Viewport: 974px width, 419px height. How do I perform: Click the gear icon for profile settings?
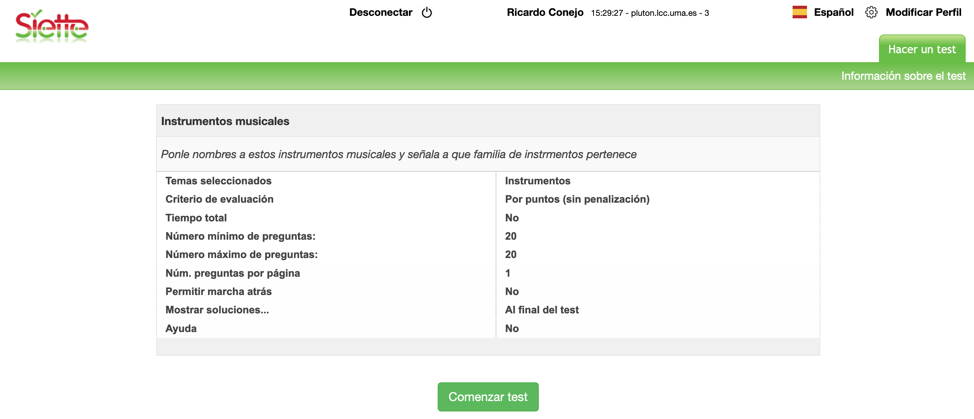tap(871, 13)
